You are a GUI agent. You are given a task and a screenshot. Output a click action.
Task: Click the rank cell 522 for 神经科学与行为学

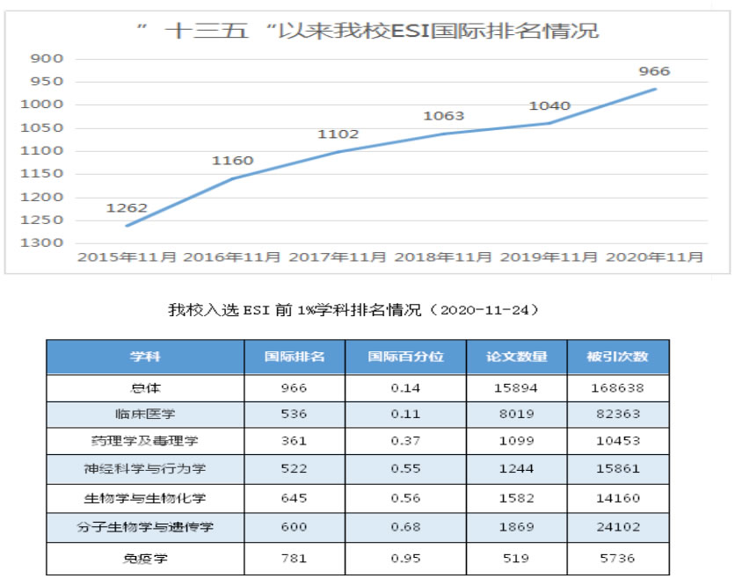point(295,469)
